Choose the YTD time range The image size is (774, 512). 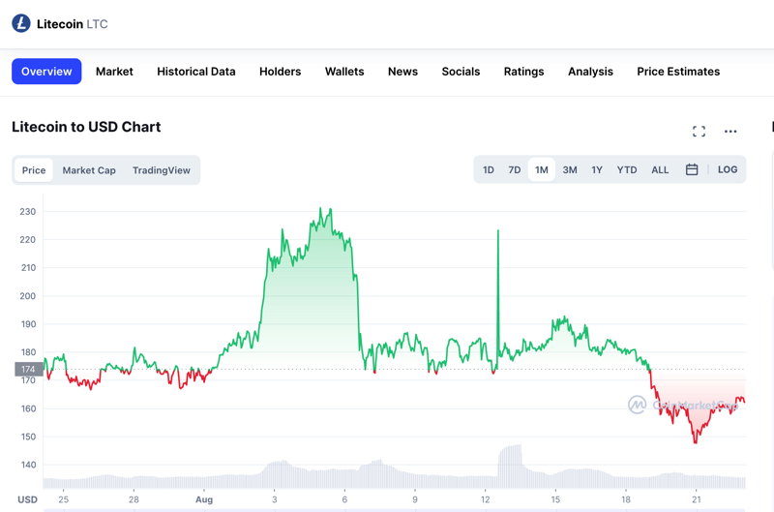click(x=626, y=169)
